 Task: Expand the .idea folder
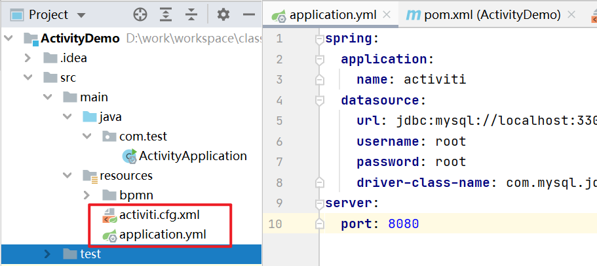coord(27,58)
